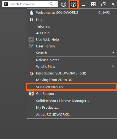The image size is (117, 139).
Task: Open the user login account icon
Action: [64, 4]
